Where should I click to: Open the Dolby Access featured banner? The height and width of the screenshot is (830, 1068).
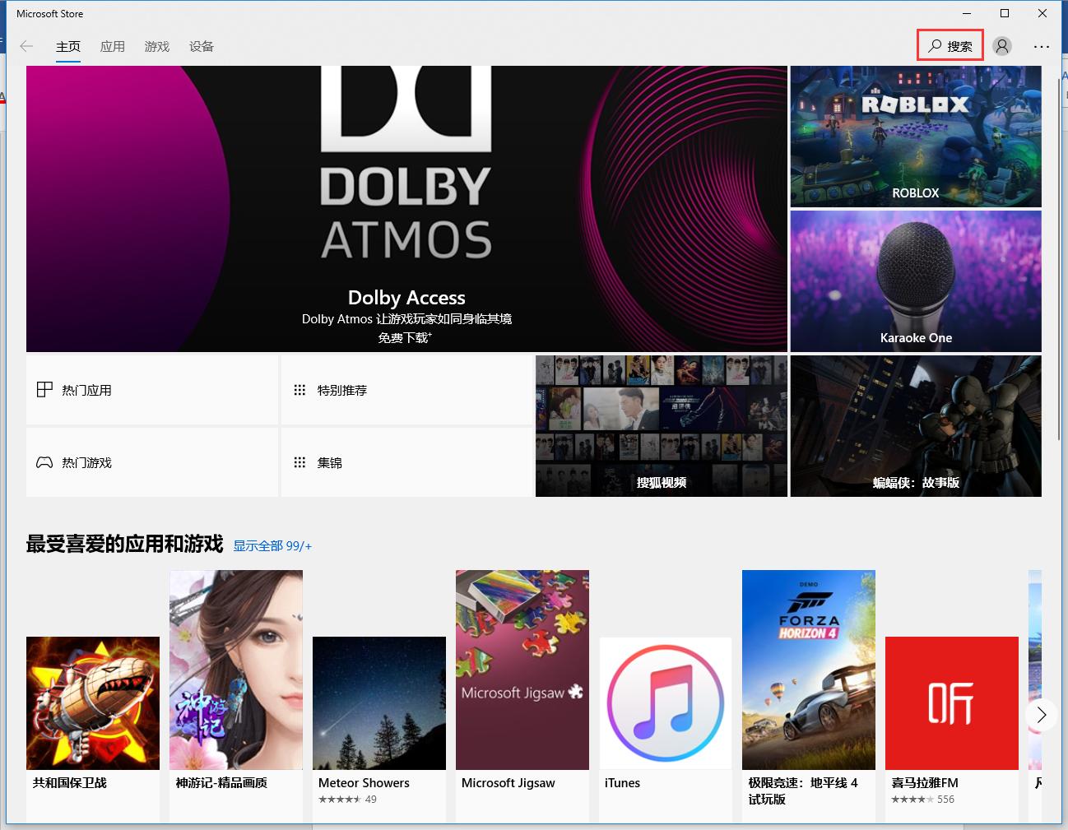406,208
